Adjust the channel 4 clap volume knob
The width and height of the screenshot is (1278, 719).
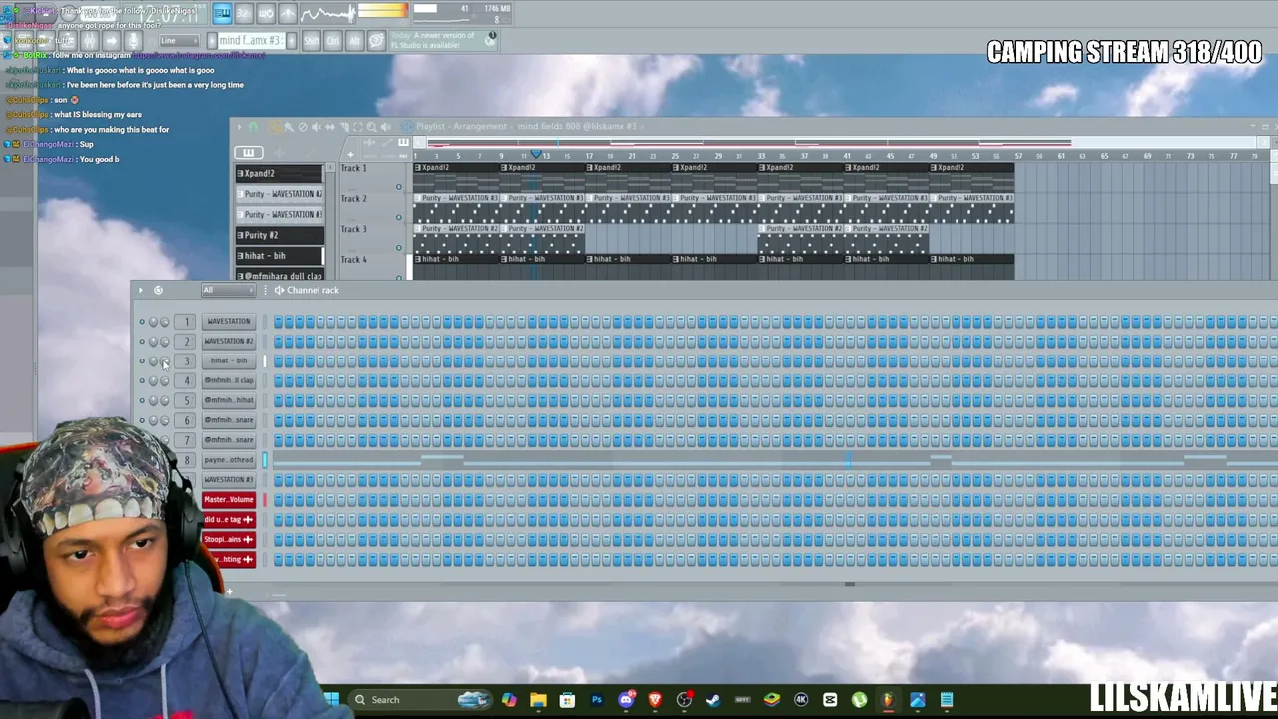(165, 381)
